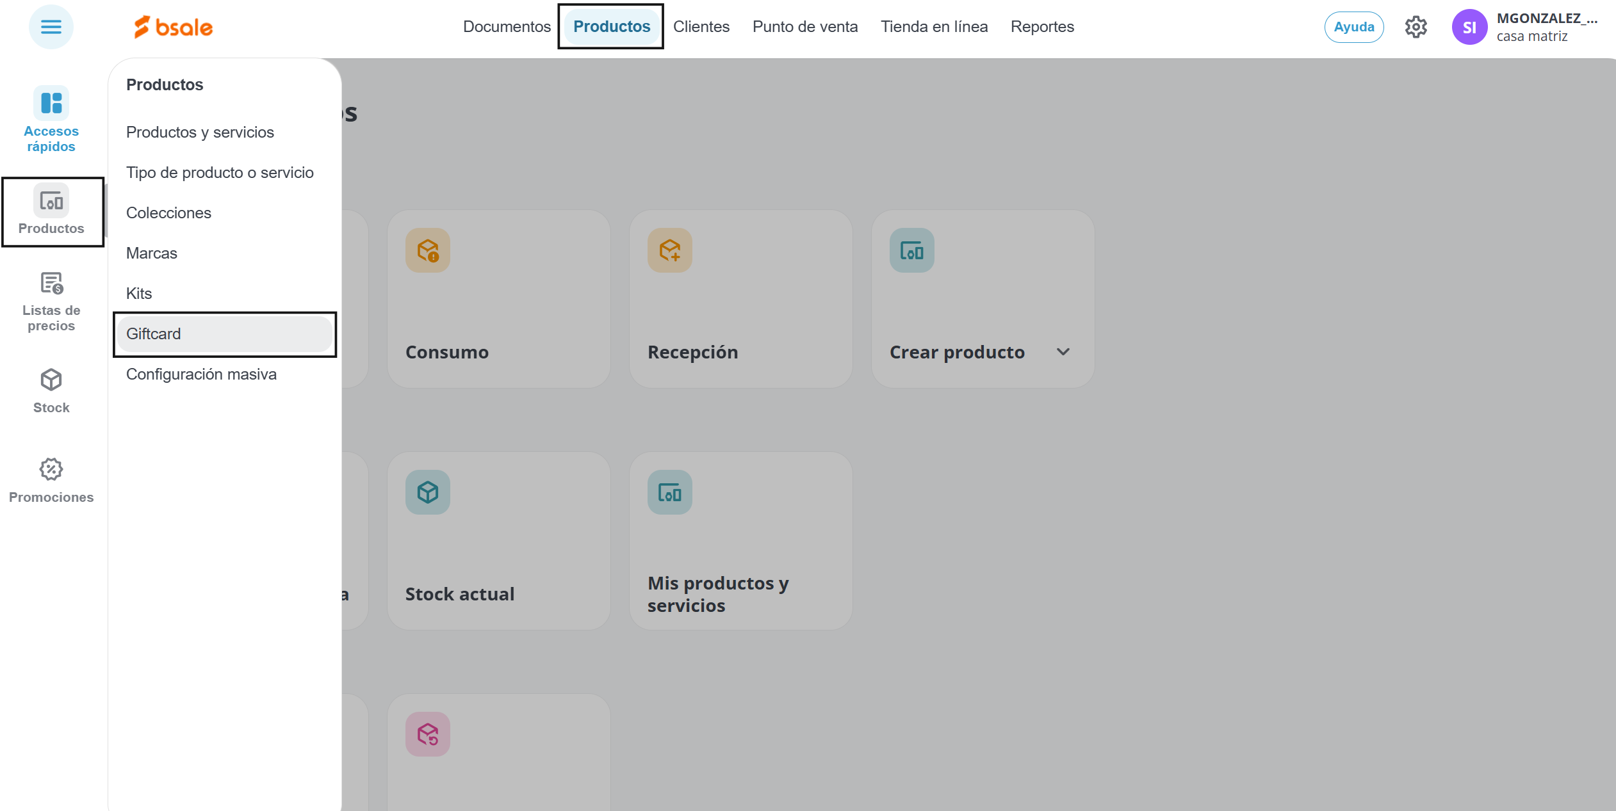Image resolution: width=1616 pixels, height=811 pixels.
Task: Open MGONZALEZ casa matriz account menu
Action: pos(1546,27)
